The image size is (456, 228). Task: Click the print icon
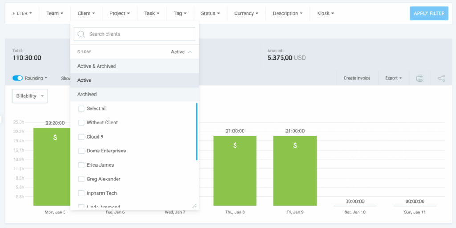click(x=419, y=78)
